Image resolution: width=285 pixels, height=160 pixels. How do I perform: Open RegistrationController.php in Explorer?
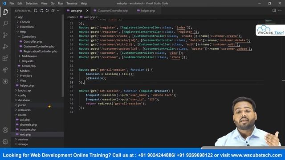coord(40,52)
